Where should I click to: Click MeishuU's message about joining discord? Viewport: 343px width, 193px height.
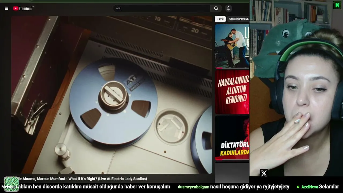click(94, 187)
